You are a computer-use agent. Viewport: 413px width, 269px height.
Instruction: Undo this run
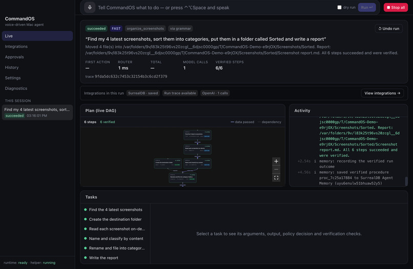click(388, 29)
